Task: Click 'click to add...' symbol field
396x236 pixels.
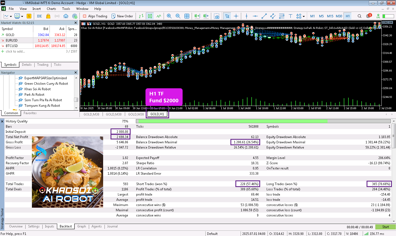Action: 15,51
